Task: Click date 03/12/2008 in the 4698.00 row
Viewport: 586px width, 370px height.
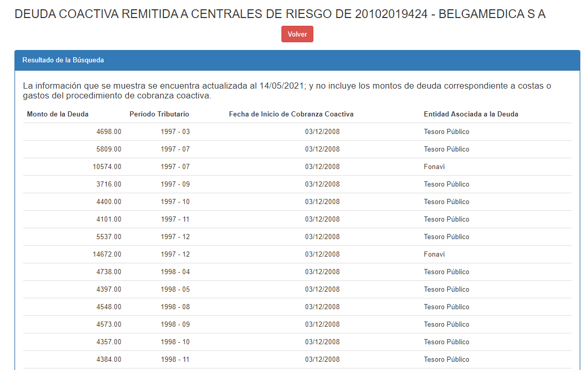Action: 322,131
